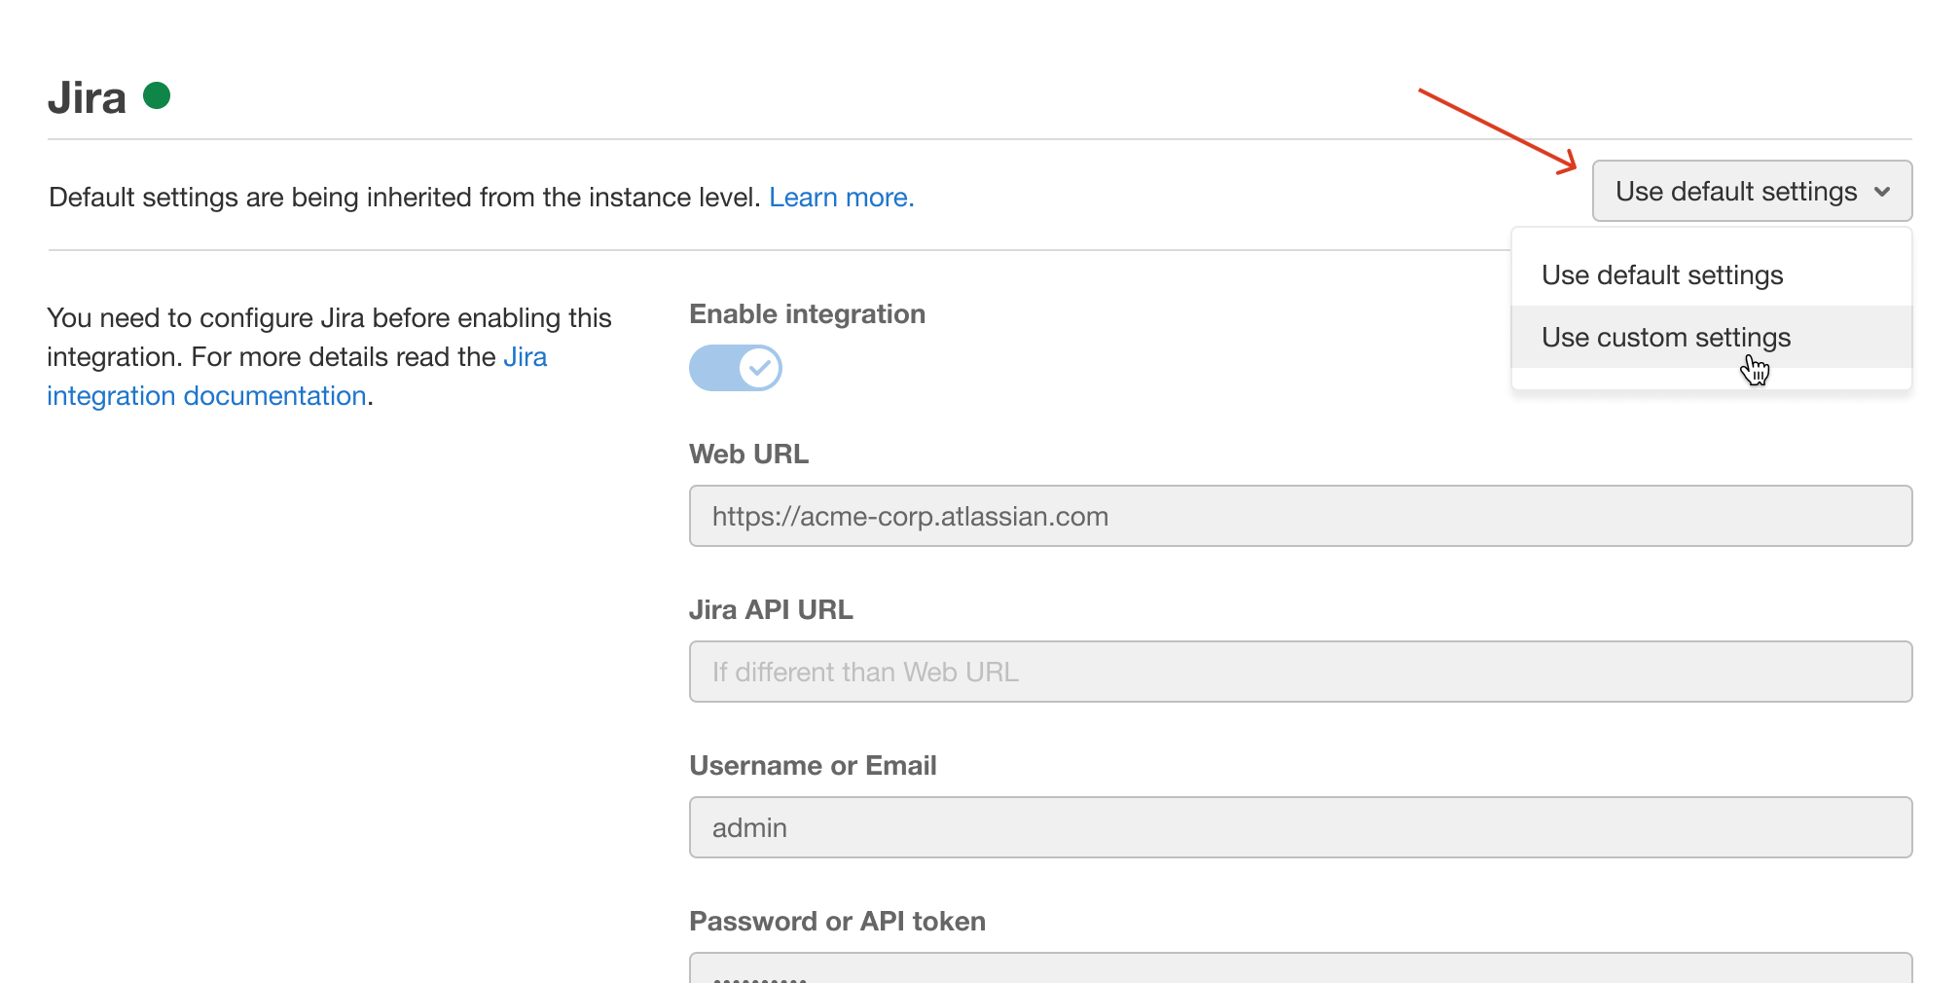Image resolution: width=1960 pixels, height=983 pixels.
Task: Click the highlighted Use custom settings menu entry
Action: [x=1665, y=338]
